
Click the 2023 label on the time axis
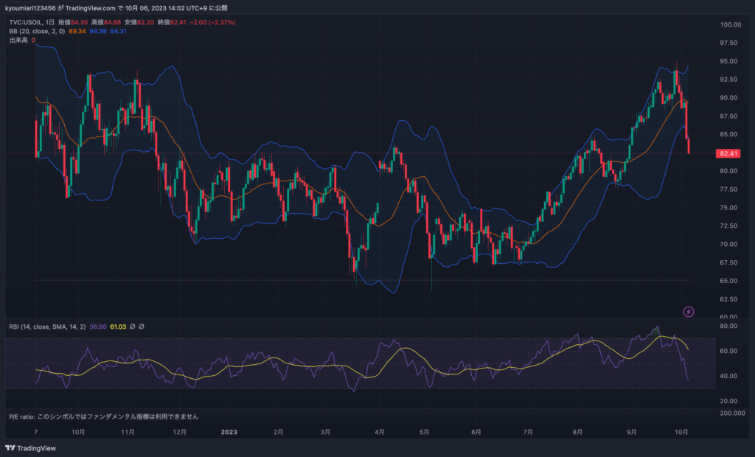[x=229, y=432]
